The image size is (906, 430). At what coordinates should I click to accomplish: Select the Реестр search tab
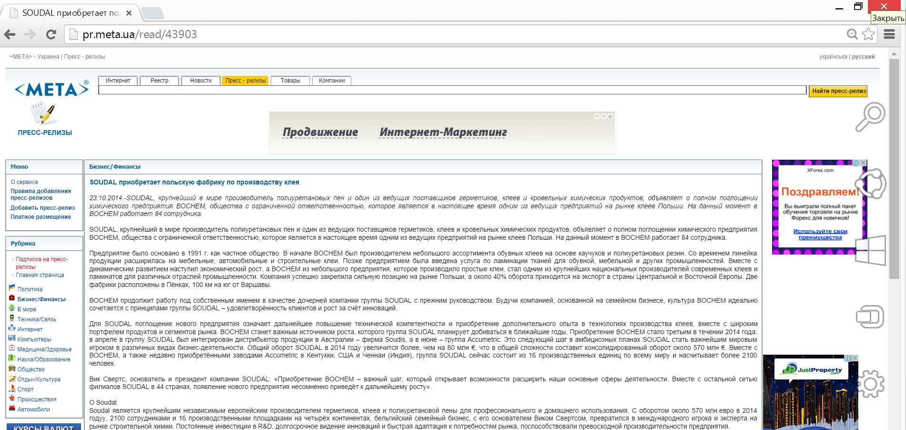pyautogui.click(x=160, y=81)
